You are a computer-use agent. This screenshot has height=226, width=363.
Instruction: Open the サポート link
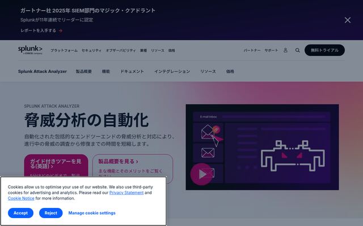(x=271, y=50)
